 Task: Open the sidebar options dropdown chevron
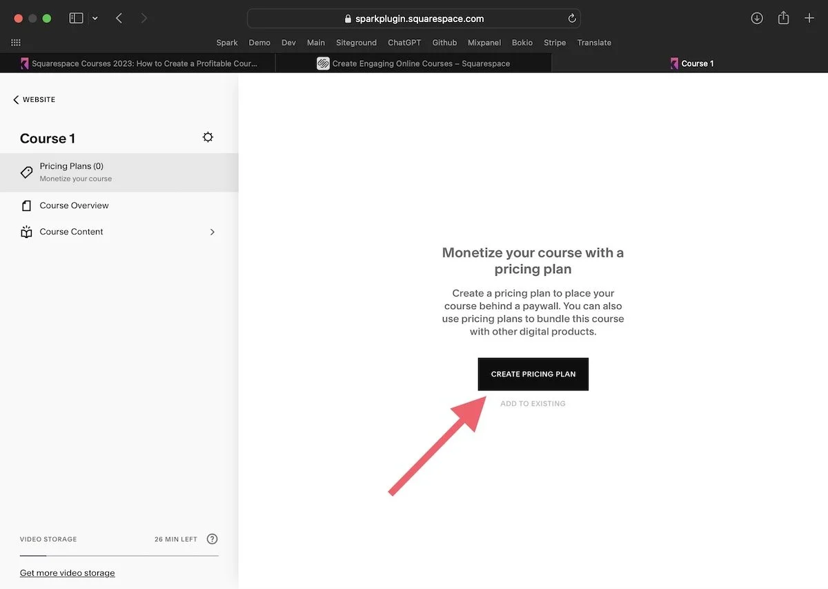(x=95, y=19)
